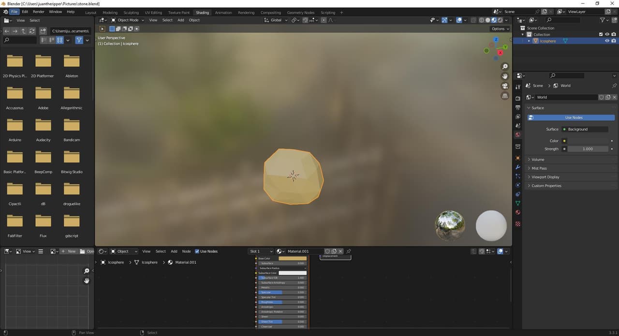
Task: Open the Global transform orientation dropdown
Action: pos(276,20)
